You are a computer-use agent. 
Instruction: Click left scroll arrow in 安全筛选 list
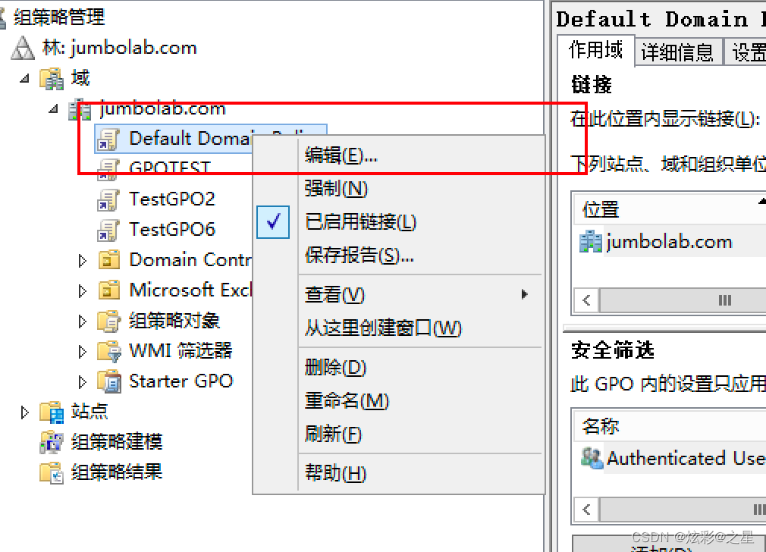coord(587,510)
